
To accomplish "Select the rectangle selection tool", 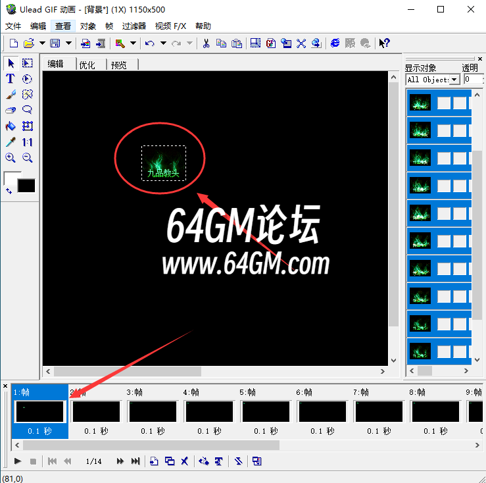I will [27, 63].
